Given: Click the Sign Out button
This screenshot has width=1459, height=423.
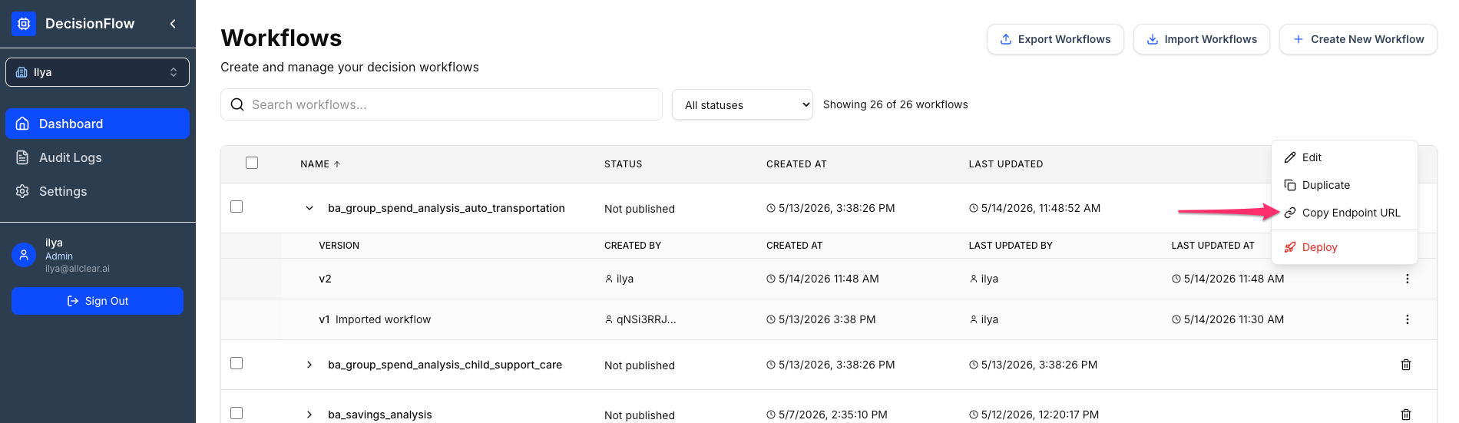Looking at the screenshot, I should pos(98,301).
